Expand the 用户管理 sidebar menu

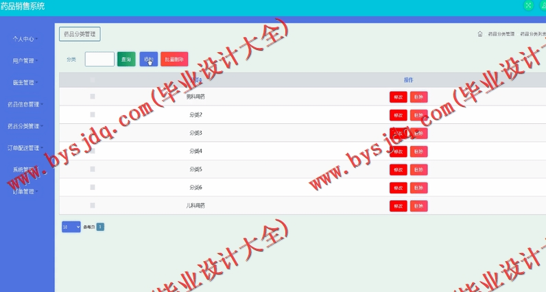[x=25, y=60]
